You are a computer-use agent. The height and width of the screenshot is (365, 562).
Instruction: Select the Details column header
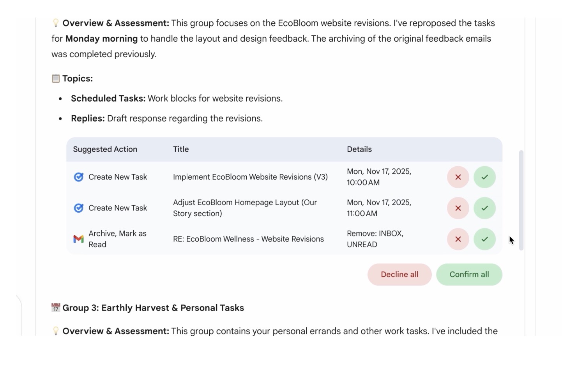click(x=359, y=149)
